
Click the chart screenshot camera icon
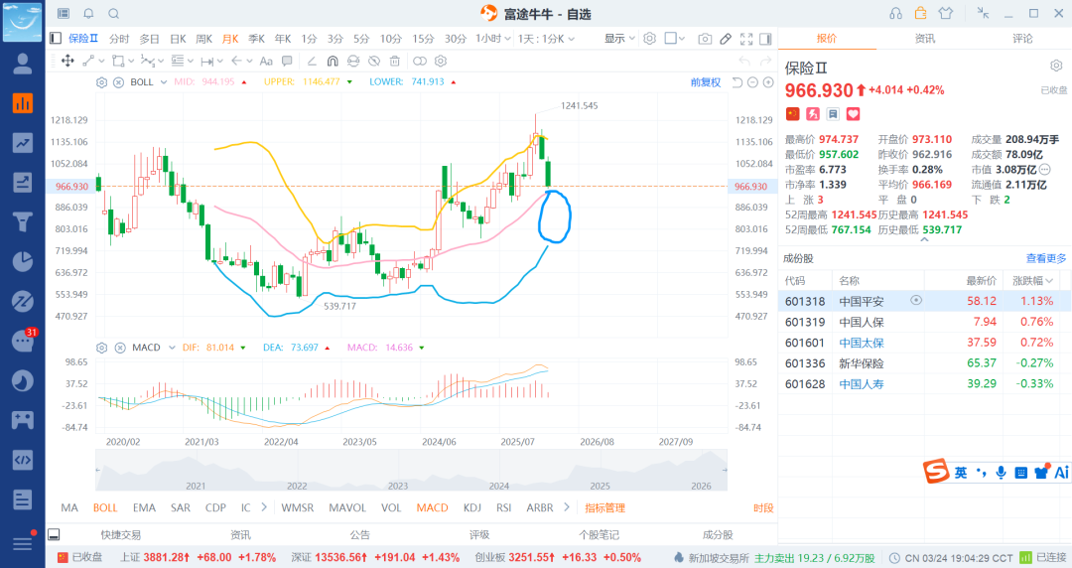click(705, 39)
